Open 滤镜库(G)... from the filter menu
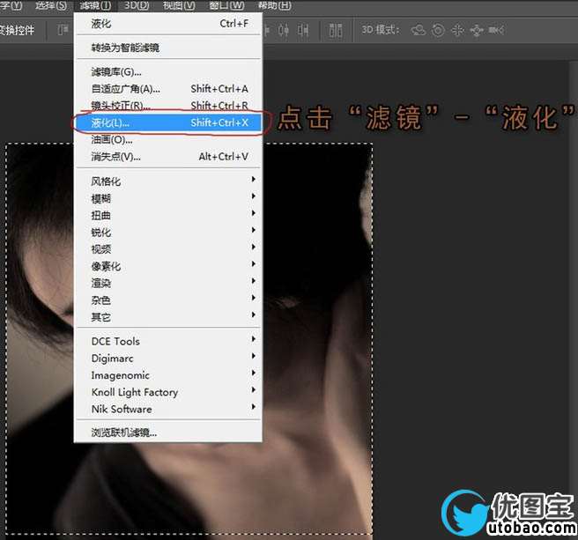Viewport: 578px width, 540px height. coord(116,71)
